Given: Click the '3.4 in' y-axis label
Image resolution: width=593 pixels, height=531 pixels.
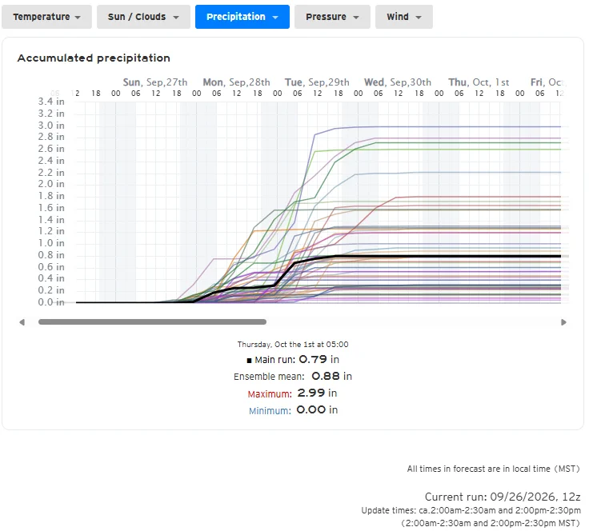Looking at the screenshot, I should tap(51, 102).
